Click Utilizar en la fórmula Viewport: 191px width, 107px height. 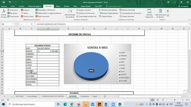[x=86, y=13]
